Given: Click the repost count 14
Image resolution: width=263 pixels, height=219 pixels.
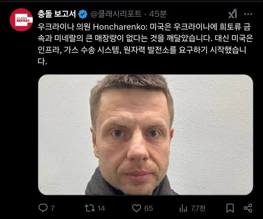Looking at the screenshot, I should tap(101, 208).
